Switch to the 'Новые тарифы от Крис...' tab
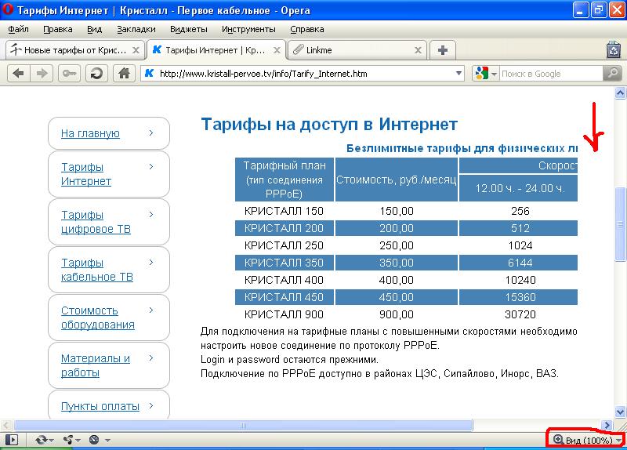Viewport: 627px width, 450px height. click(74, 50)
